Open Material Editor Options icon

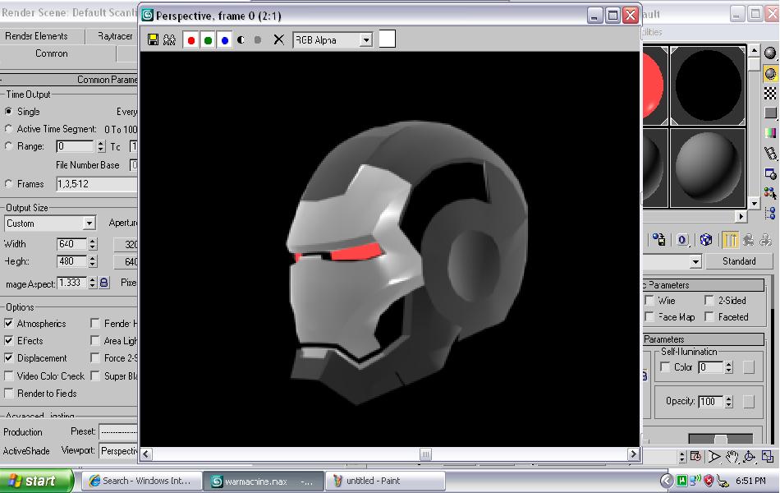pos(770,173)
